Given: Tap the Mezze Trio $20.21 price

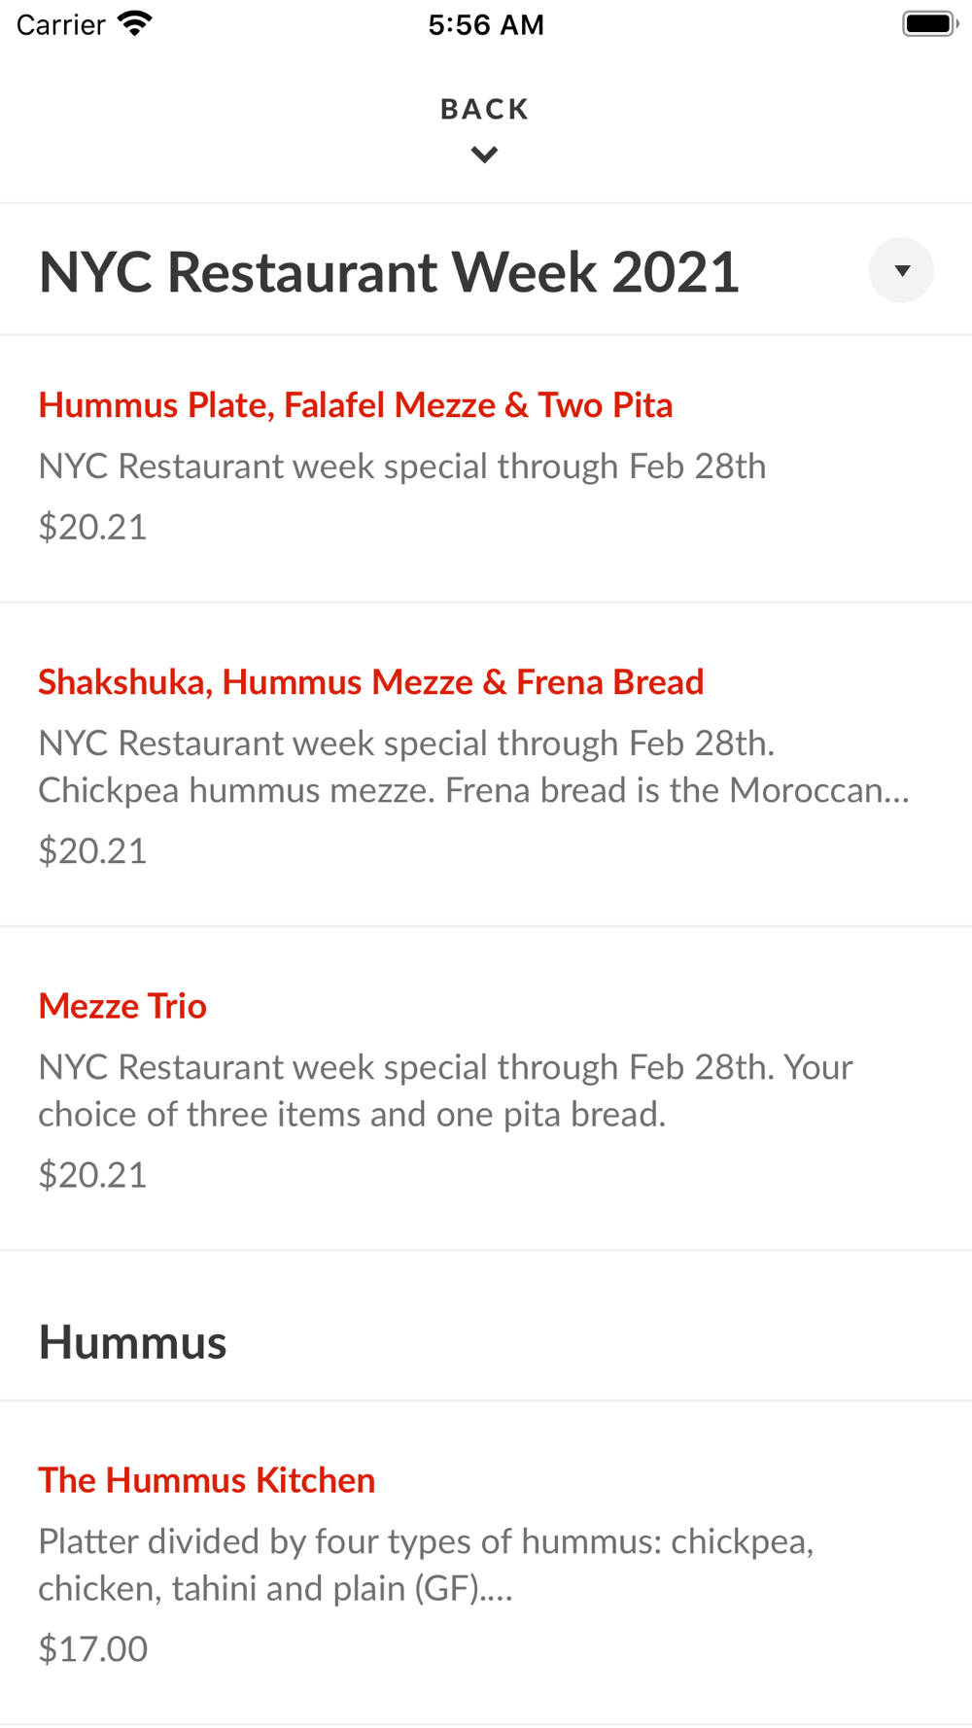Looking at the screenshot, I should (x=93, y=1175).
